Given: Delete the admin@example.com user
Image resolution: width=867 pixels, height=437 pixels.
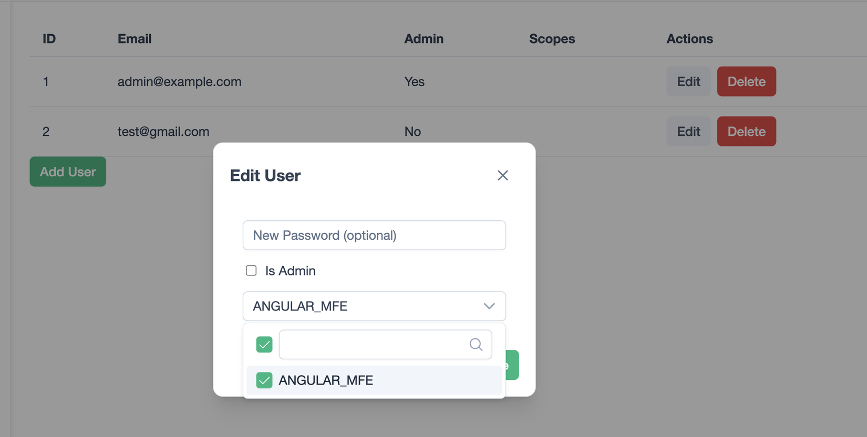Looking at the screenshot, I should (x=746, y=81).
